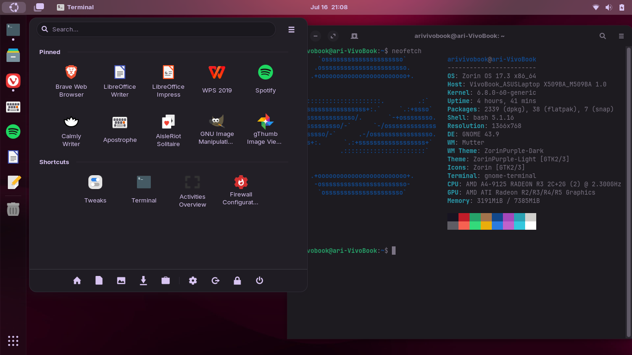Open LibreOffice Impress from pinned apps
The height and width of the screenshot is (355, 632).
tap(168, 81)
